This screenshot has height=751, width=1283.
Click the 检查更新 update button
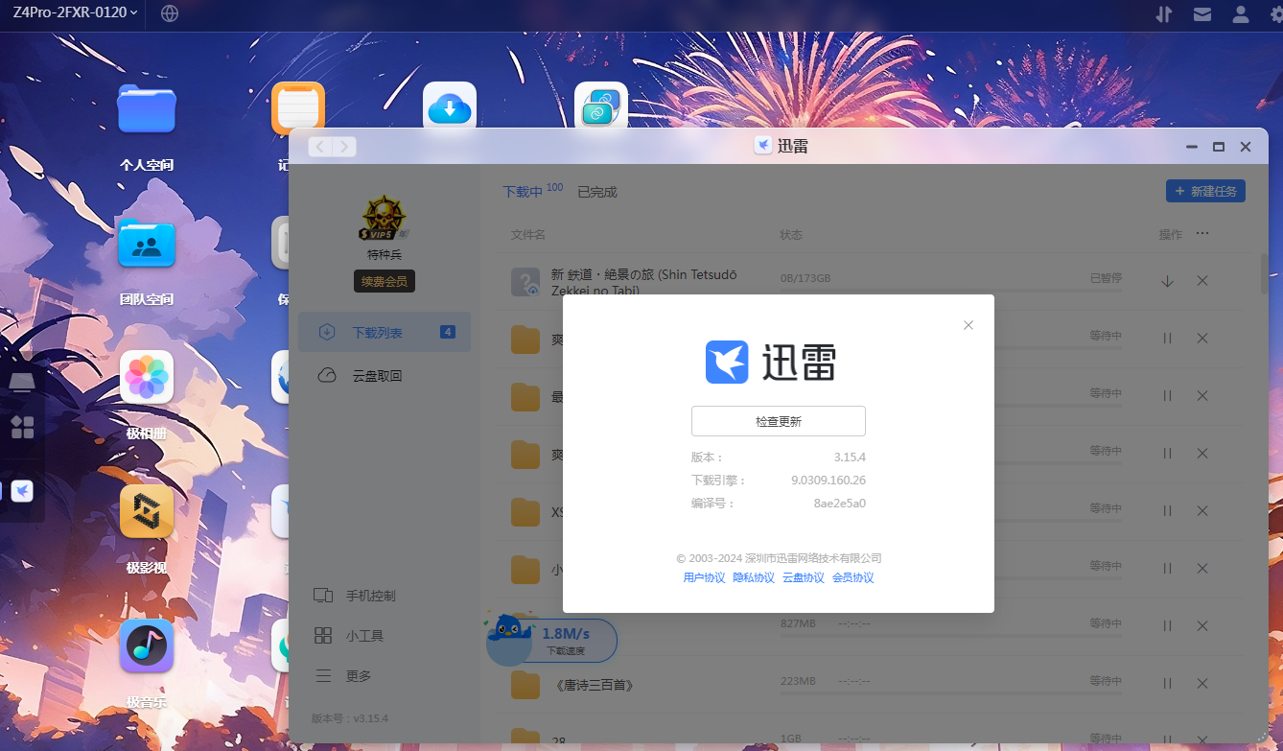(778, 420)
